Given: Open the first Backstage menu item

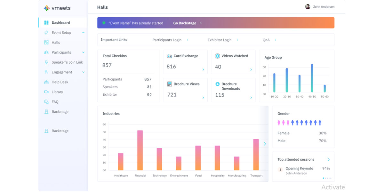Looking at the screenshot, I should pyautogui.click(x=60, y=112).
